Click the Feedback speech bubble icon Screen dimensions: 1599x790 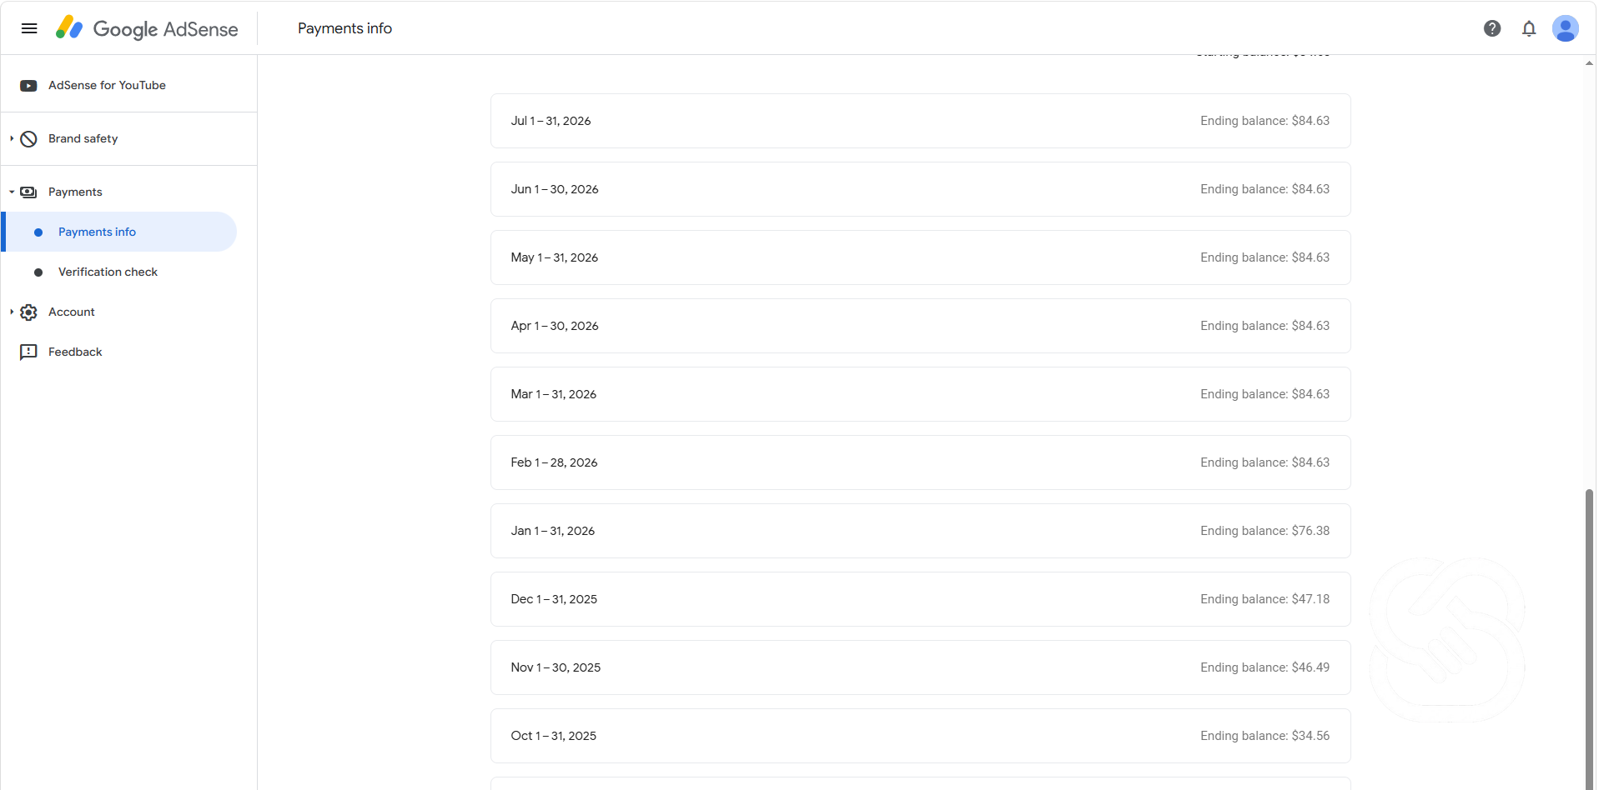point(28,352)
